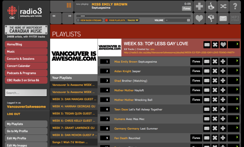This screenshot has height=147, width=244.
Task: Open the now-playing track in iTunes
Action: coord(187,8)
